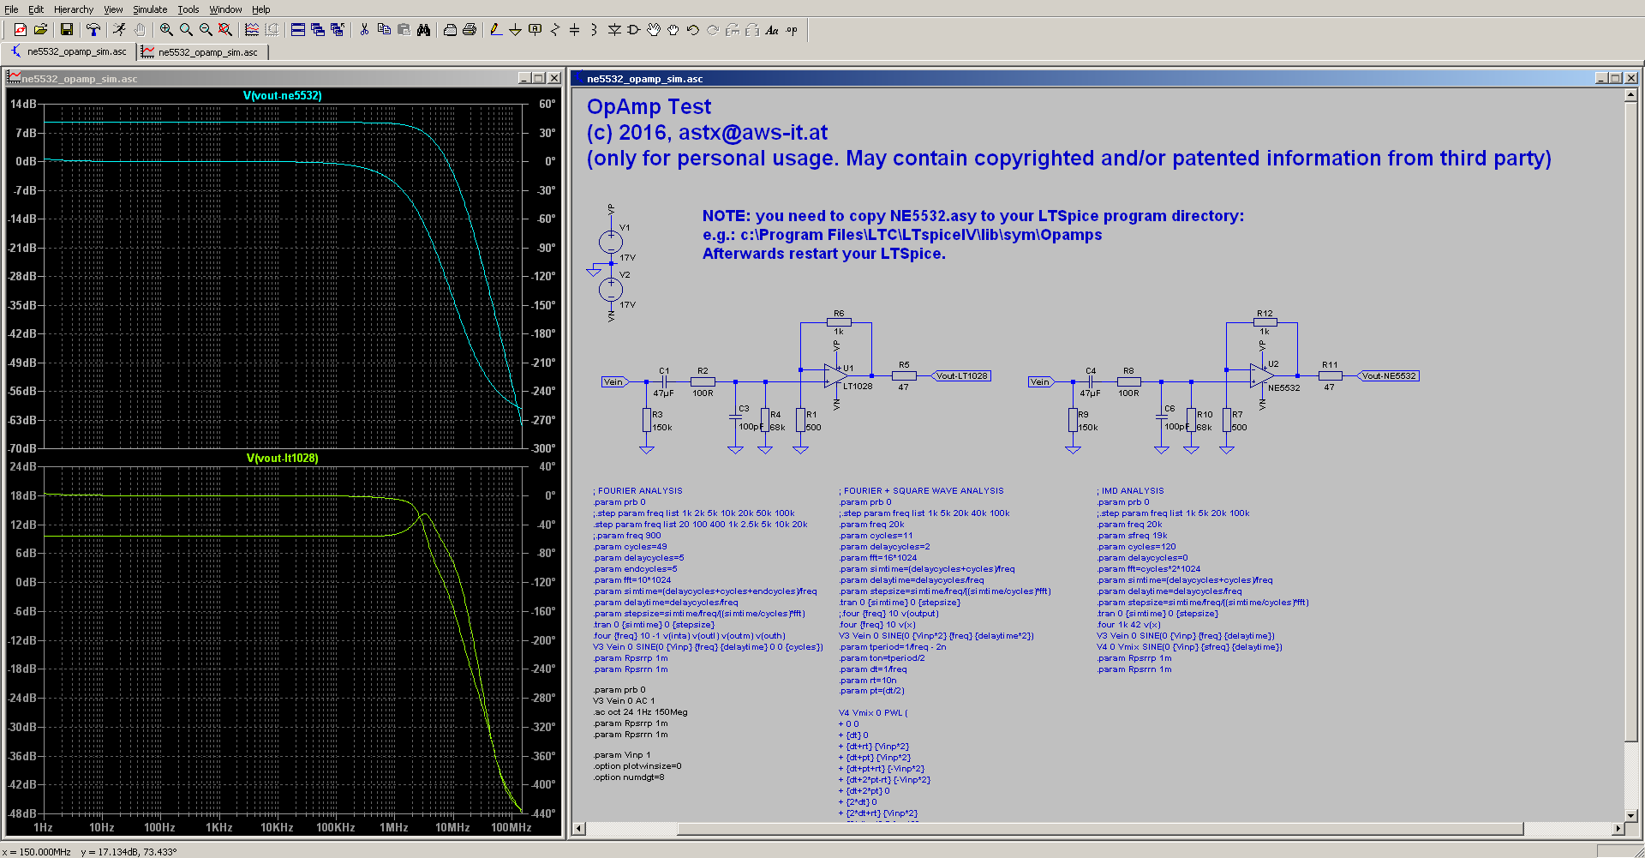Open the File menu
Image resolution: width=1645 pixels, height=858 pixels.
coord(11,9)
